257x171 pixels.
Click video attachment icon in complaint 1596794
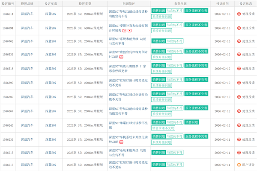(129, 31)
